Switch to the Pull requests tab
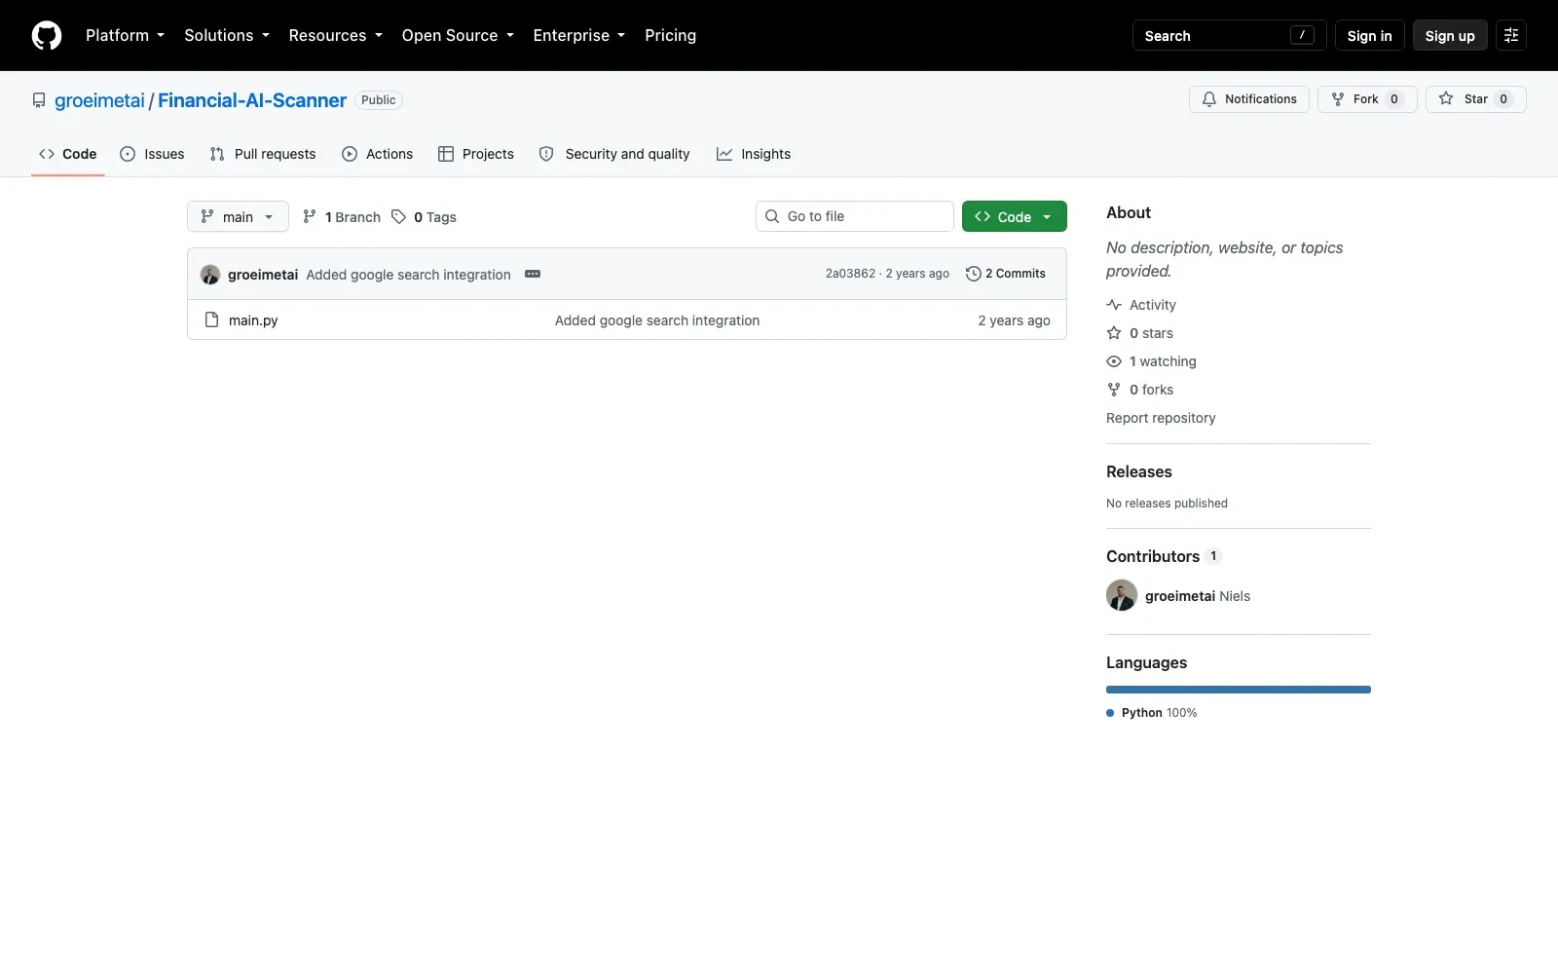The image size is (1558, 974). (x=263, y=154)
